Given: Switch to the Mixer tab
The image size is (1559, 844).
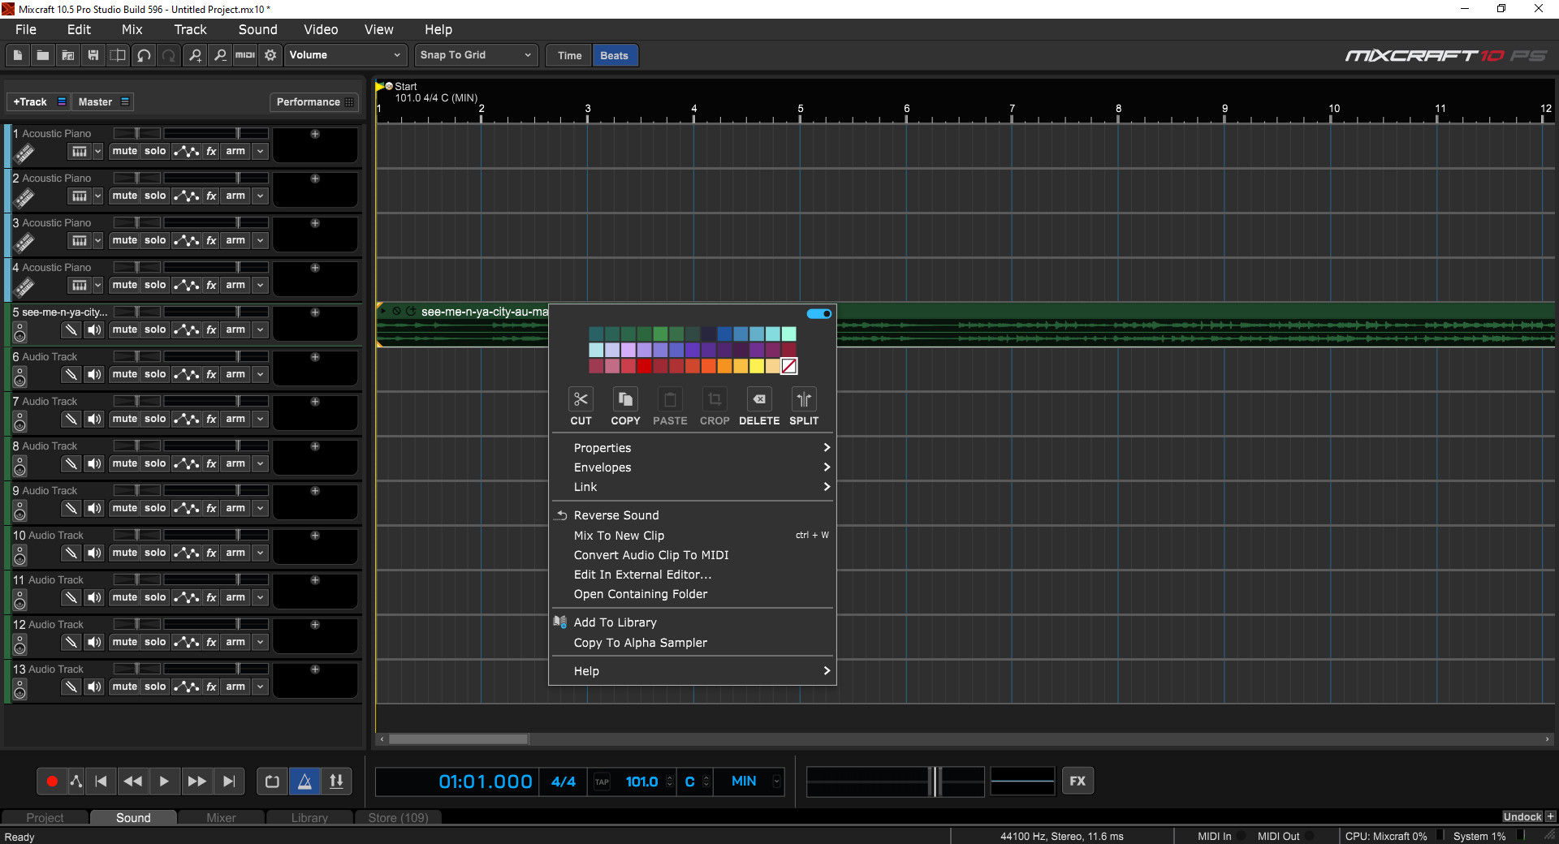Looking at the screenshot, I should (x=221, y=817).
